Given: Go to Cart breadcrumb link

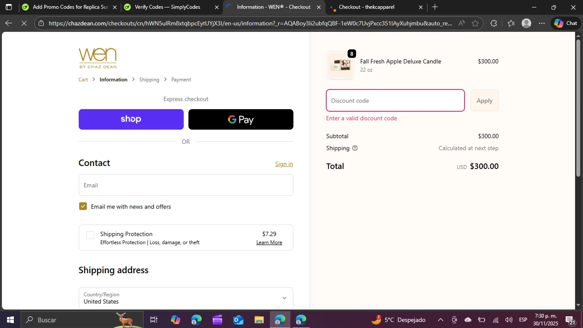Looking at the screenshot, I should [x=83, y=79].
